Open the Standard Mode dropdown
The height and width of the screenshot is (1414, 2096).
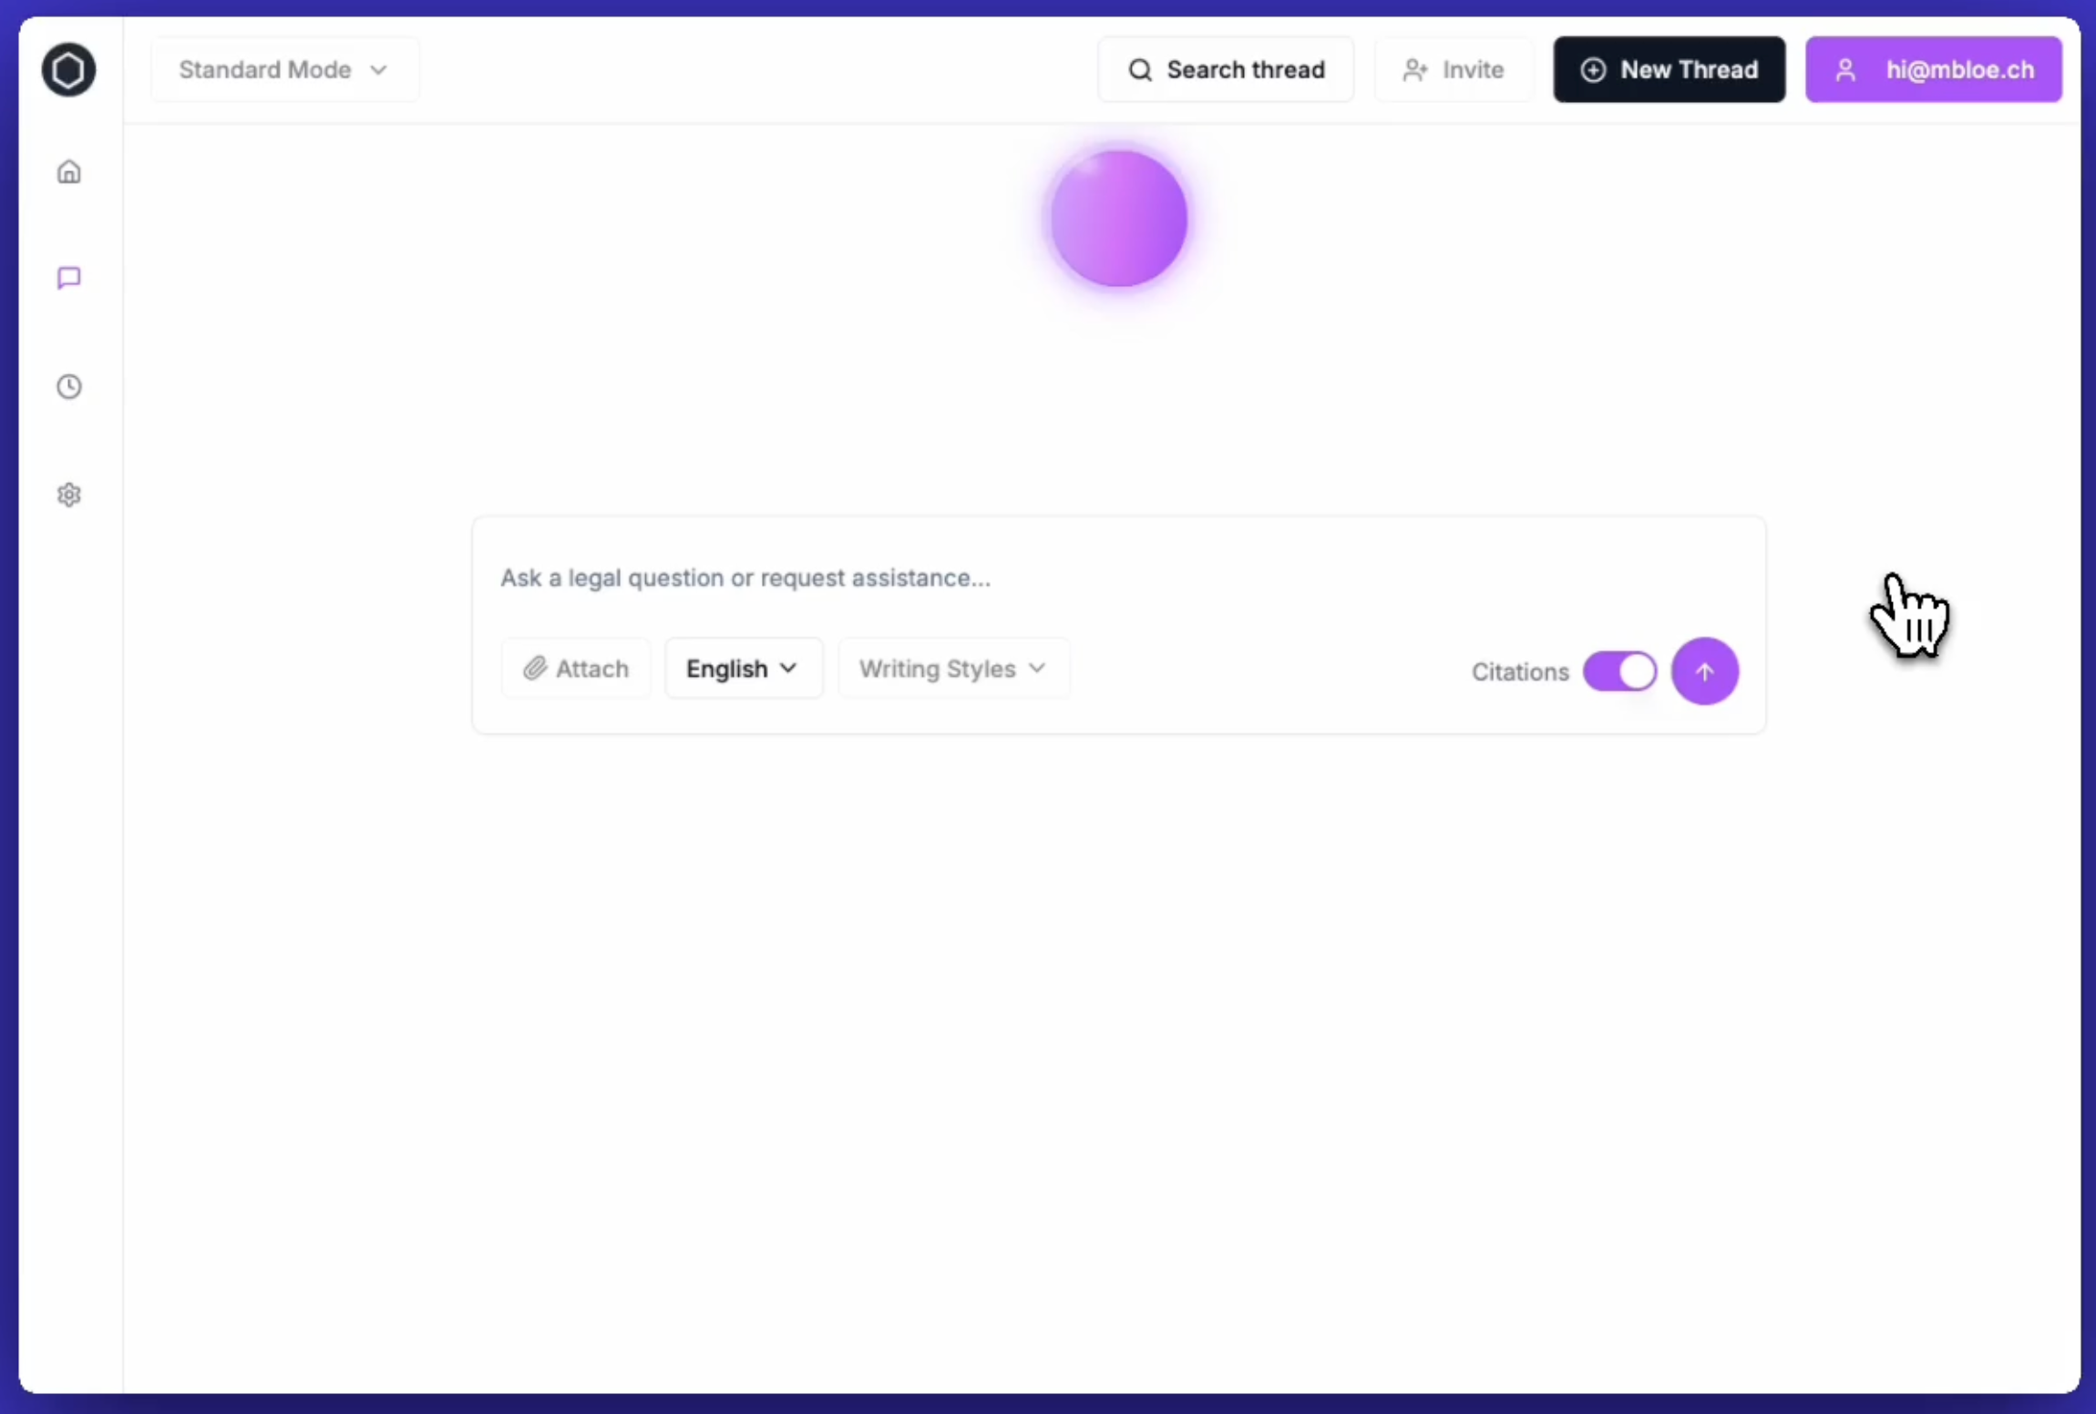coord(283,69)
